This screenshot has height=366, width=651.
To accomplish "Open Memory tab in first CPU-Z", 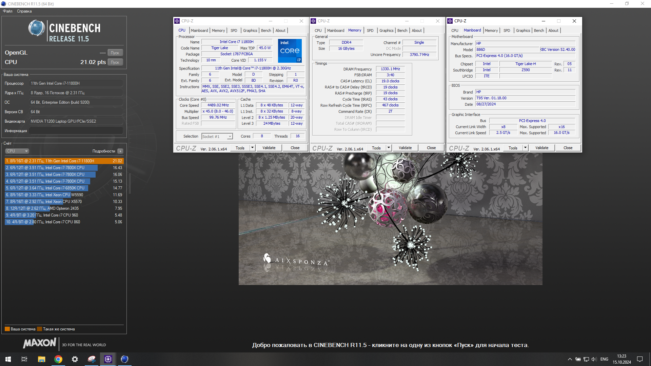I will pyautogui.click(x=218, y=30).
